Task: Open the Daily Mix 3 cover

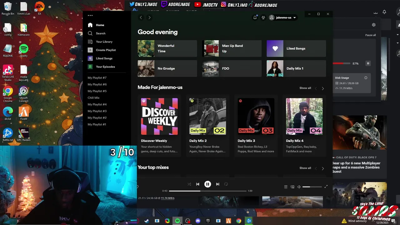Action: pos(256,117)
